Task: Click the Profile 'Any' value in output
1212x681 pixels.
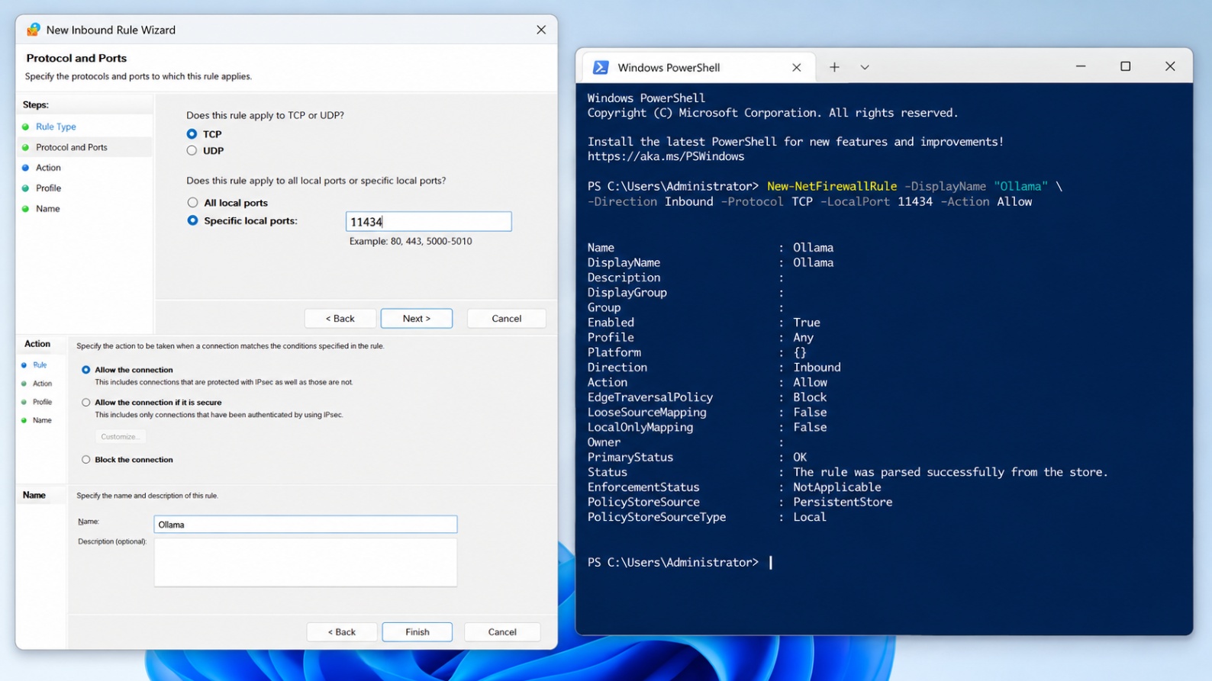Action: 803,338
